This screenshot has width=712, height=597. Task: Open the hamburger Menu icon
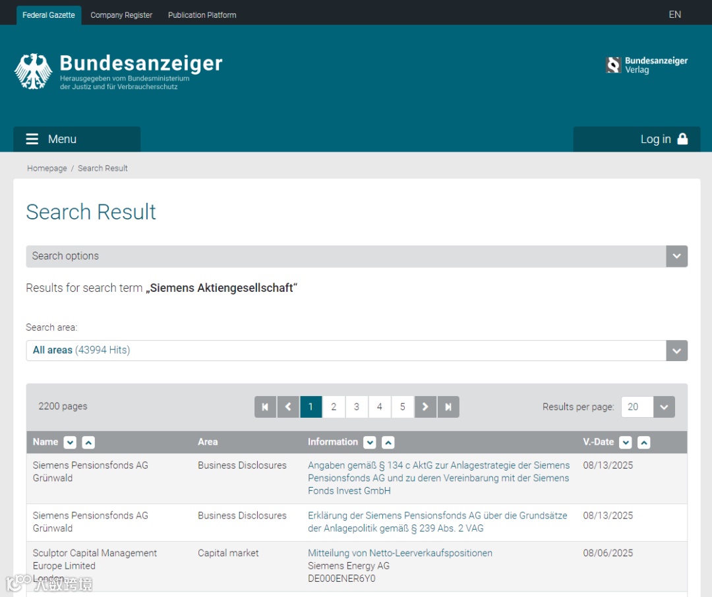(x=32, y=139)
